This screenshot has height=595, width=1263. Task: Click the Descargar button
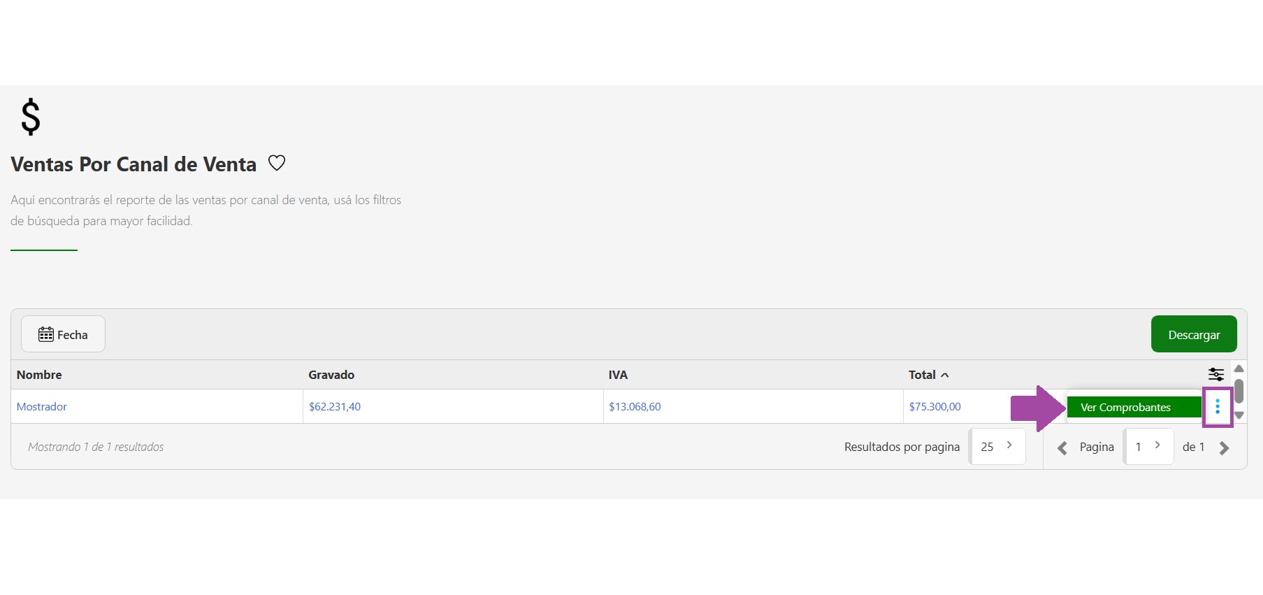click(1193, 334)
